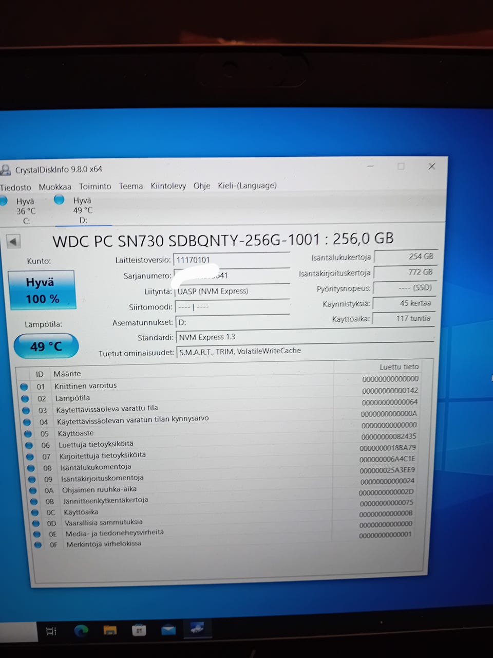Click the CrystalDiskInfo title bar app icon
Viewport: 493px width, 658px height.
5,170
